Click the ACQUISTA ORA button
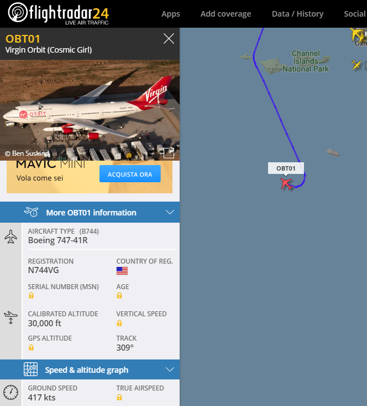 [x=130, y=174]
